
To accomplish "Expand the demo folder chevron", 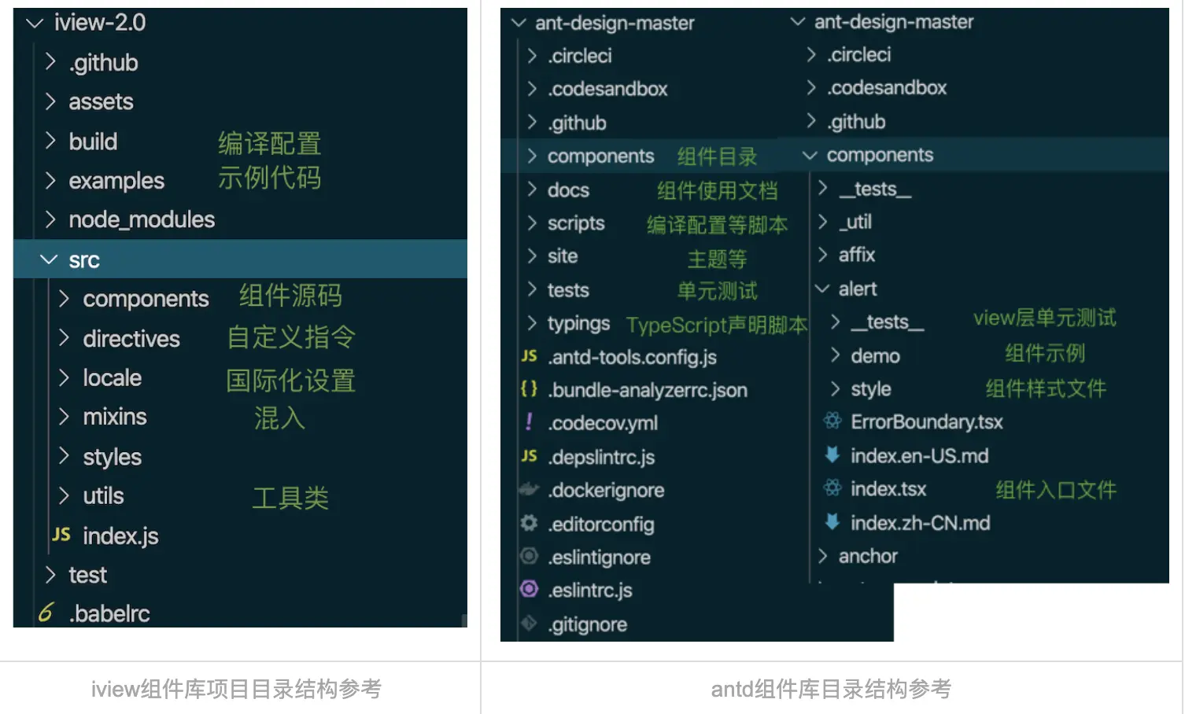I will [x=836, y=355].
